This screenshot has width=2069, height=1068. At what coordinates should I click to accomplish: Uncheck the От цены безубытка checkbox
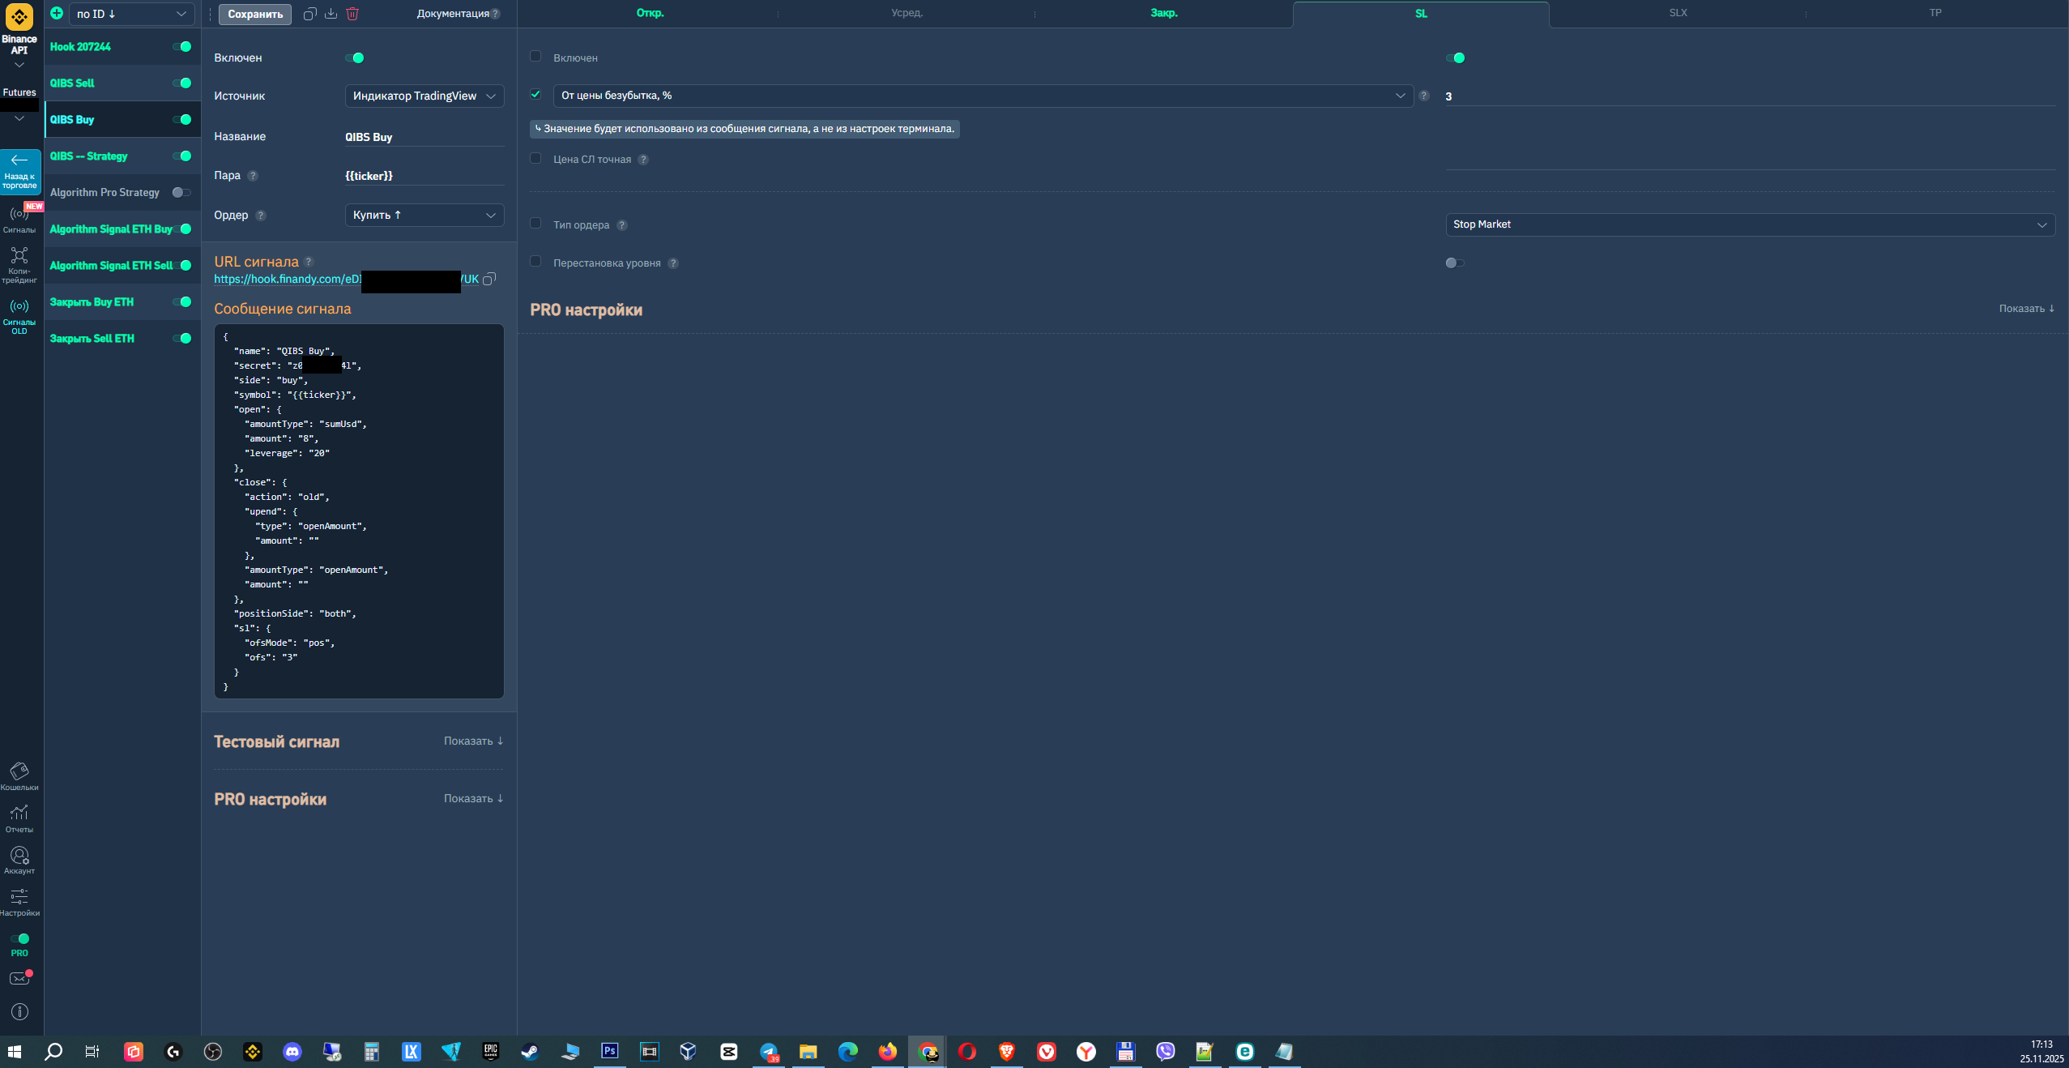tap(535, 95)
